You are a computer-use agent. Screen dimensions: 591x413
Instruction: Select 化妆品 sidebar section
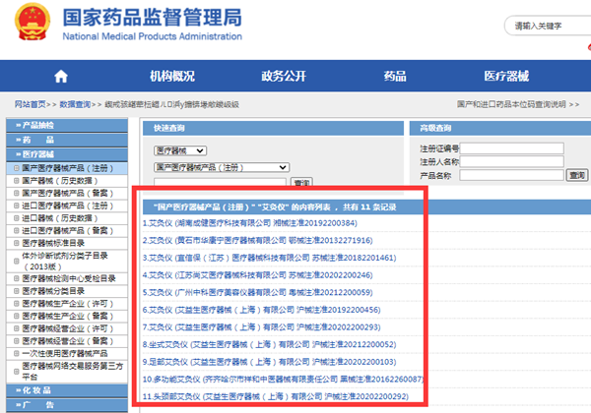67,390
